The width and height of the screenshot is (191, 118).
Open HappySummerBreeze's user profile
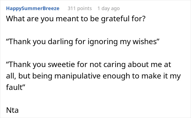click(x=33, y=8)
